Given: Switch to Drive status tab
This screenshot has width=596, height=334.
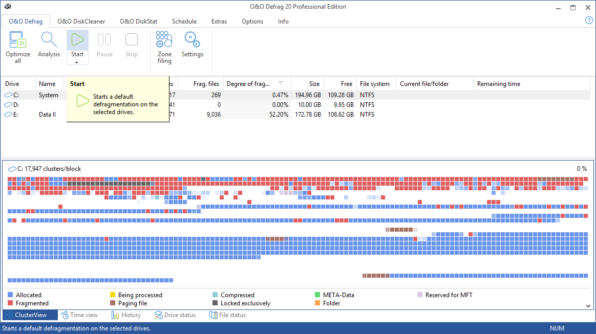Looking at the screenshot, I should click(175, 315).
